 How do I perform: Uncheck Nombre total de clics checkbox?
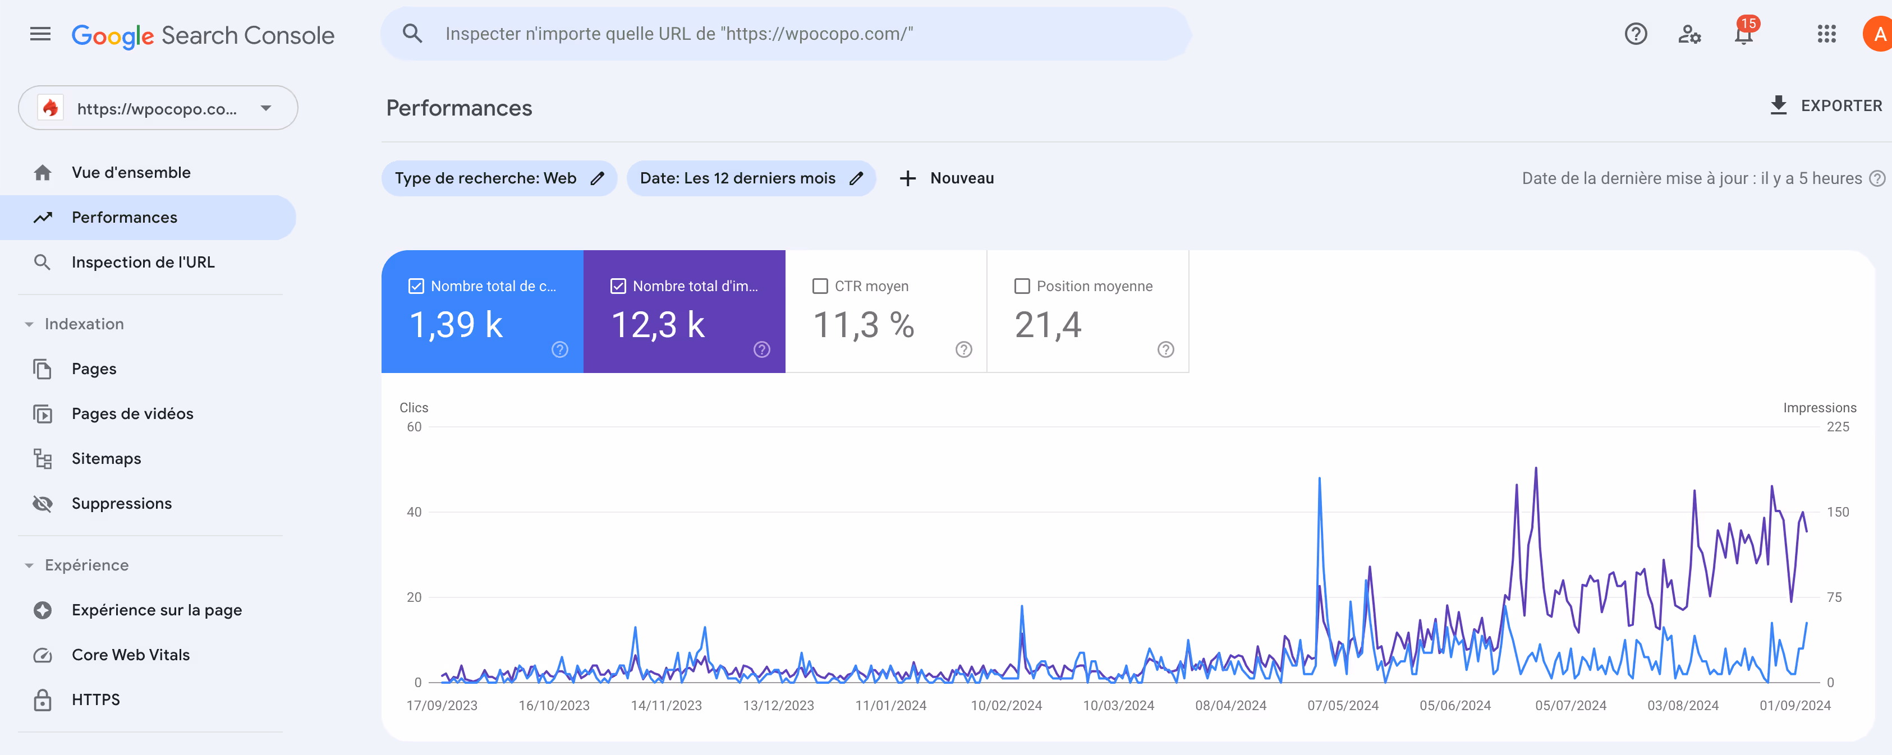click(x=416, y=287)
